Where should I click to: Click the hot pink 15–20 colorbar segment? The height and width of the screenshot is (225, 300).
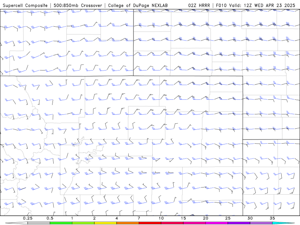(194, 223)
